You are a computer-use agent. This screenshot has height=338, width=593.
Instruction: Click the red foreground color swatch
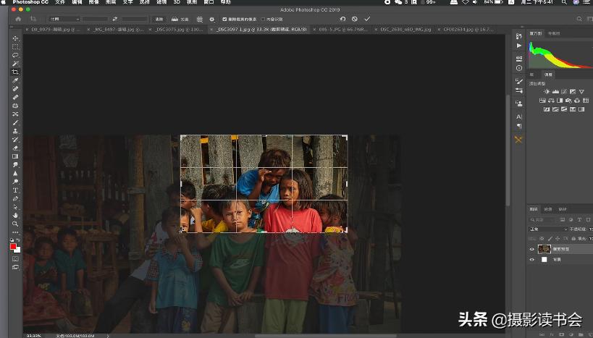pos(13,246)
